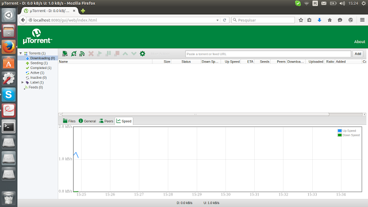Open the General tab
The width and height of the screenshot is (368, 207).
(x=87, y=121)
